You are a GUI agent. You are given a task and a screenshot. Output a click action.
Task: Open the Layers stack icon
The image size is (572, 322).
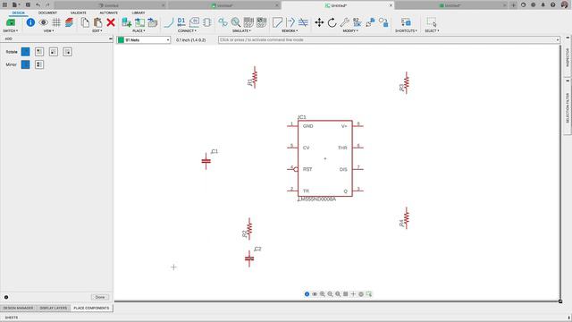tap(69, 22)
